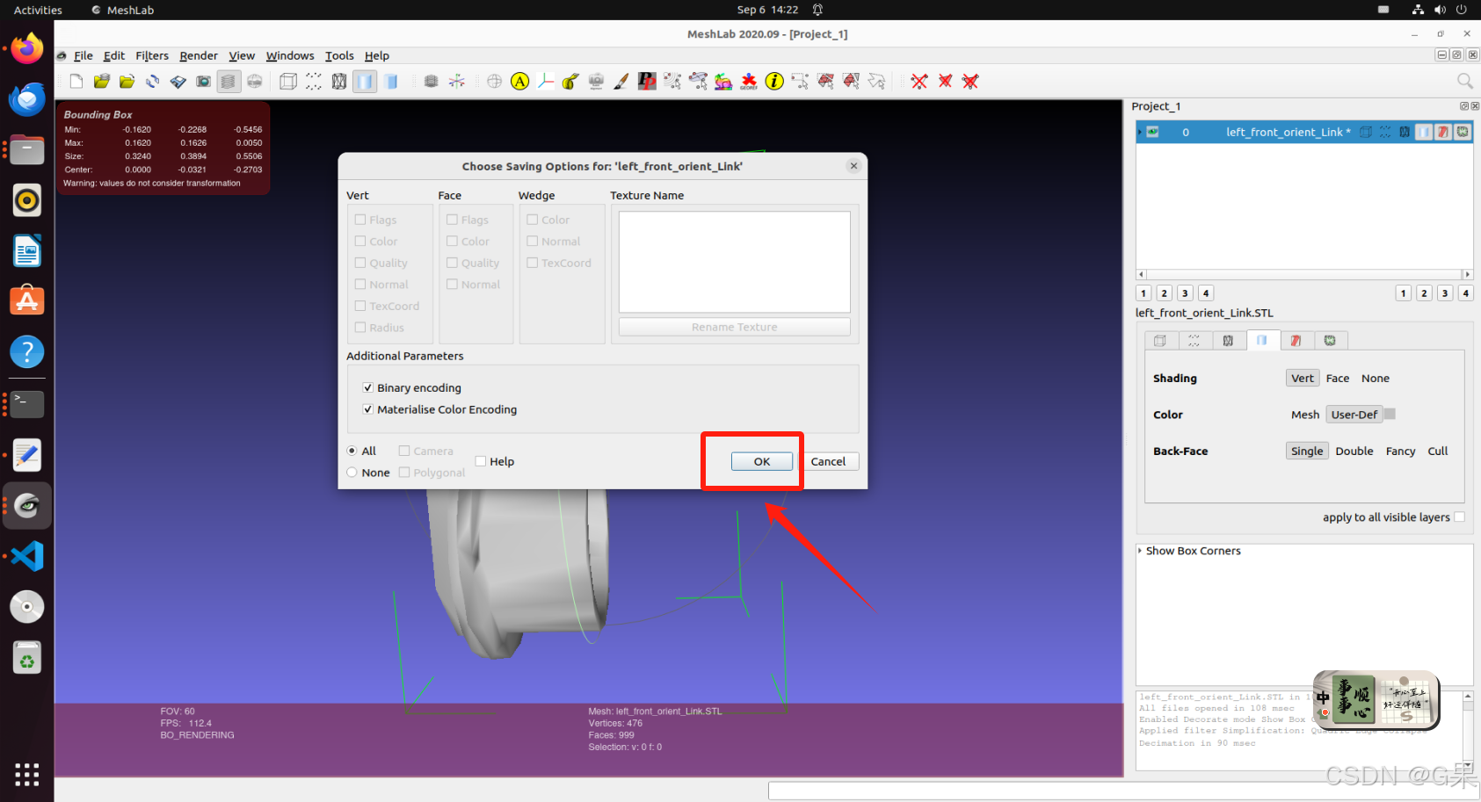1481x802 pixels.
Task: Click the first red delete icon
Action: tap(919, 82)
